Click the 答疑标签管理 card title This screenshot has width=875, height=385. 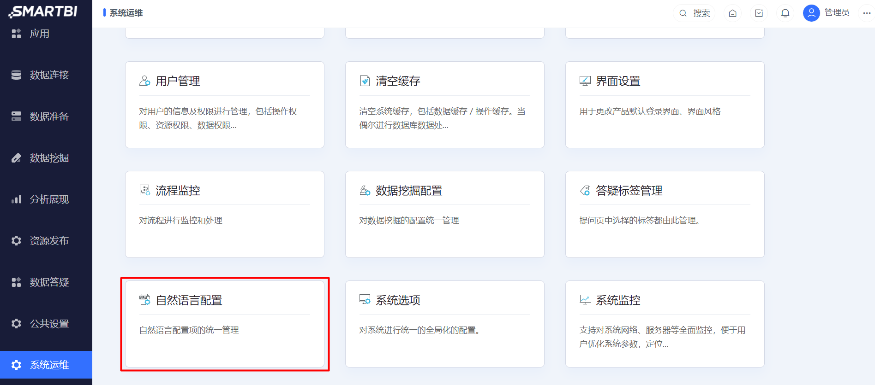point(629,191)
